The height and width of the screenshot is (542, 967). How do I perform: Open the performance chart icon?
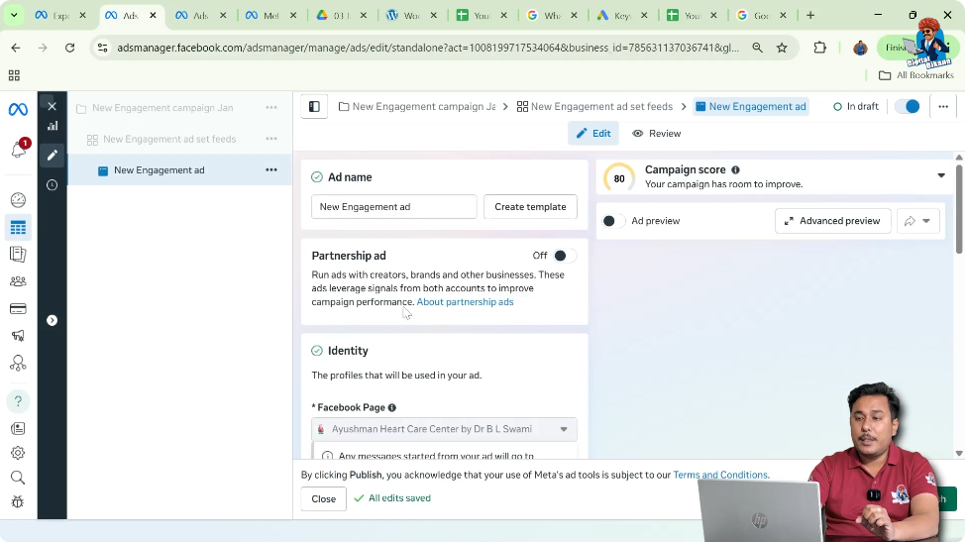pos(53,126)
